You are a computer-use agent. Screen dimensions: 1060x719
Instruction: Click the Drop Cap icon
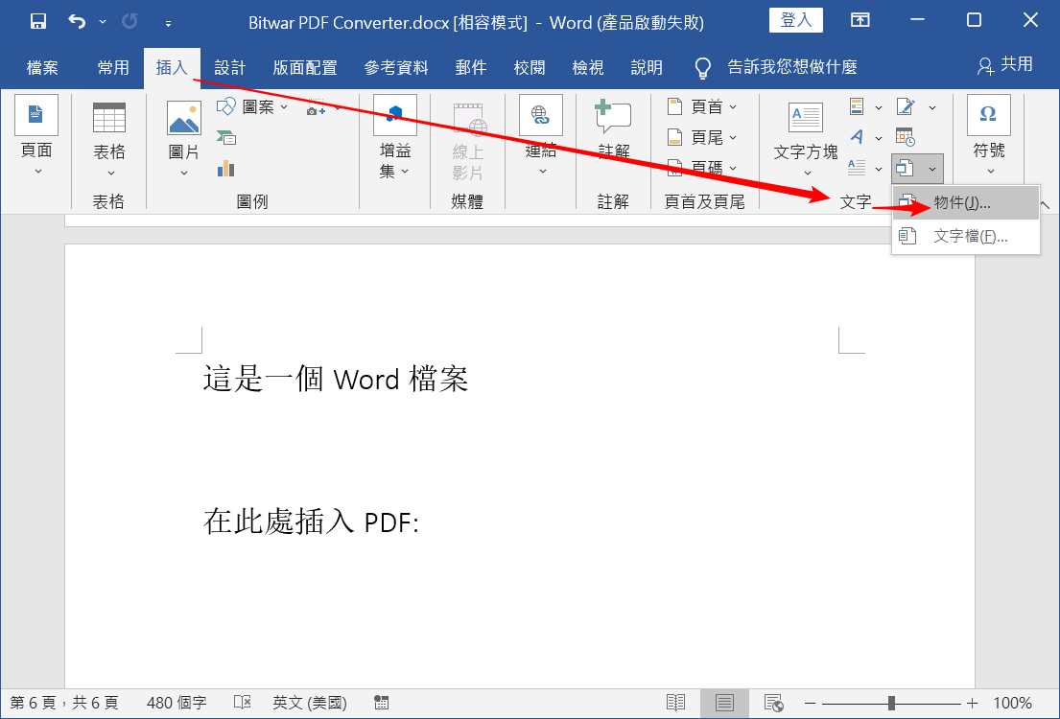[x=857, y=168]
